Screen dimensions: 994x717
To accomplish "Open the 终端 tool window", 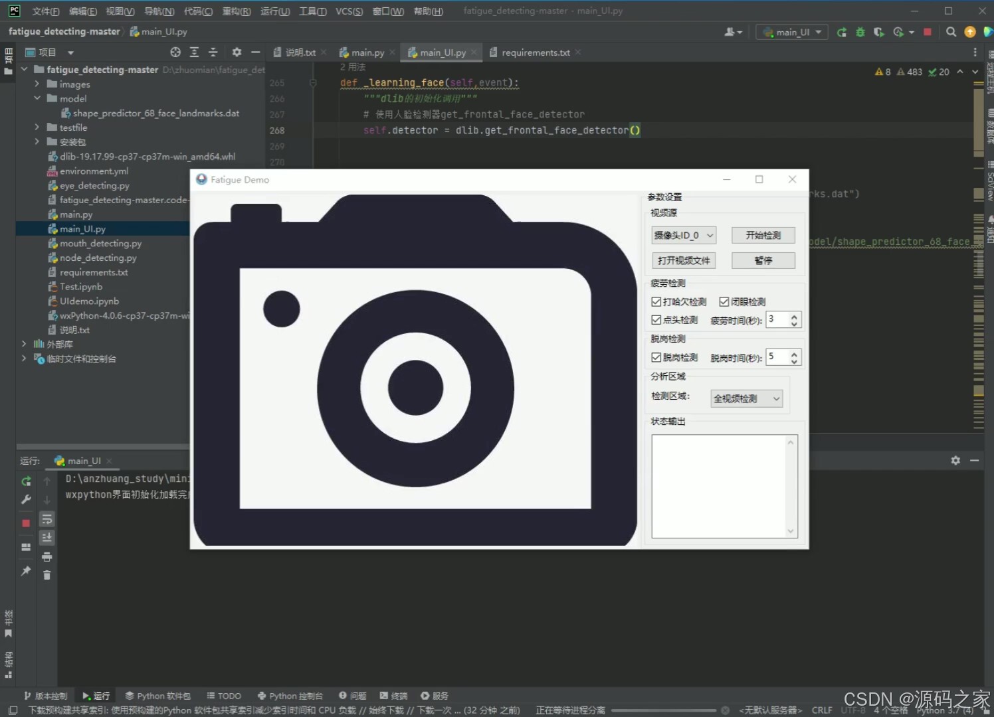I will 393,696.
